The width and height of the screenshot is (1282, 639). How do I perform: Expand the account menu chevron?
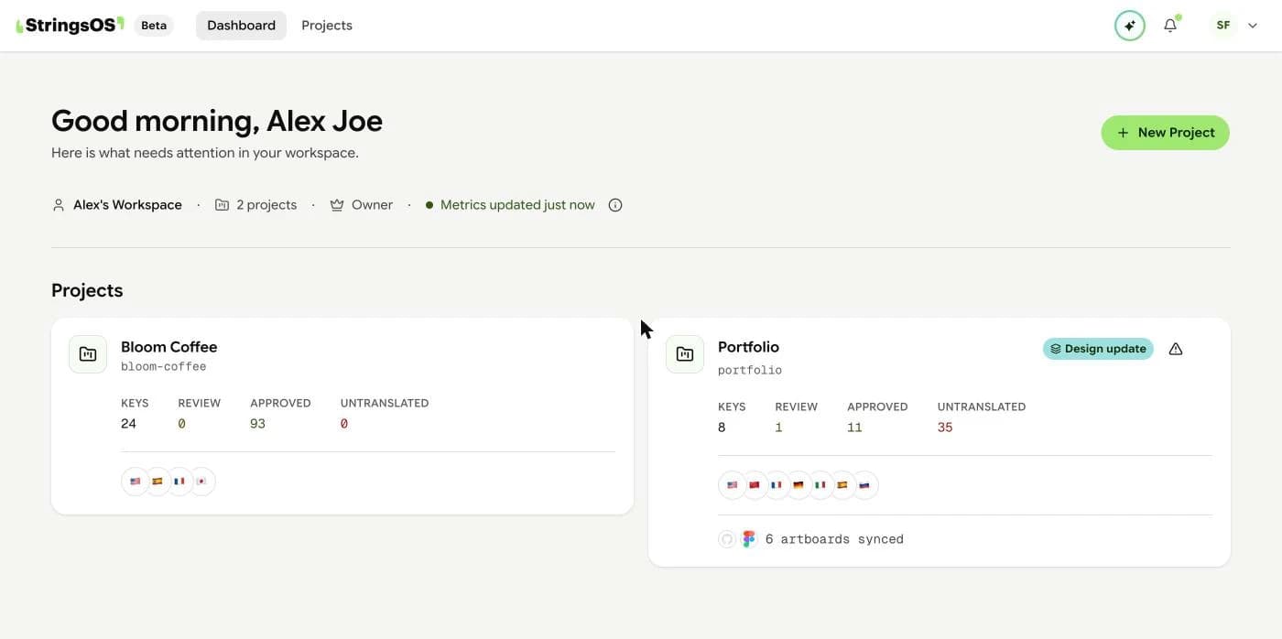[1253, 26]
